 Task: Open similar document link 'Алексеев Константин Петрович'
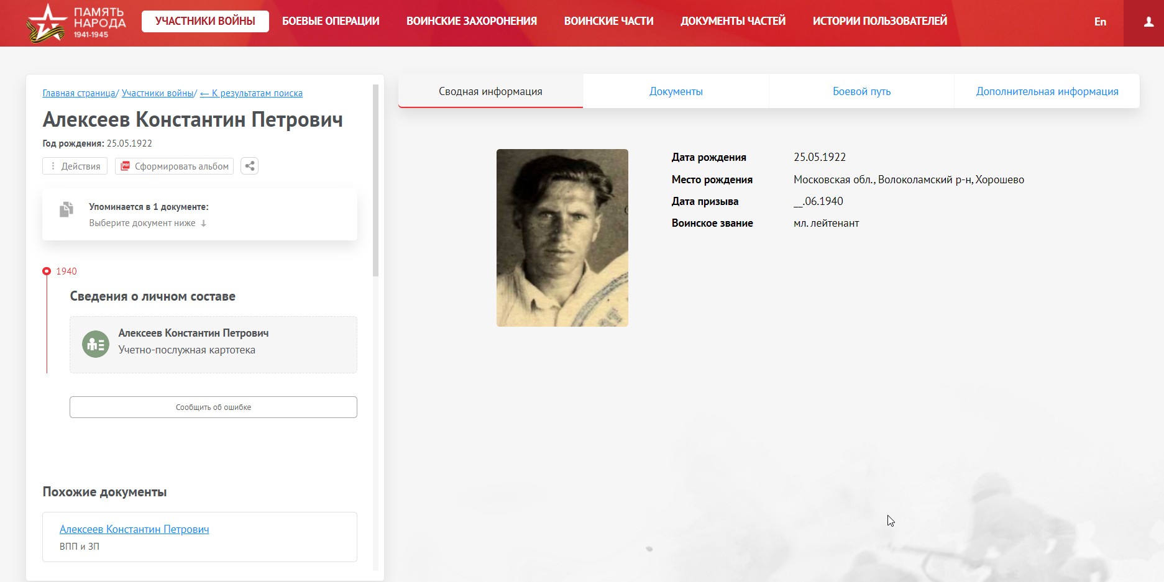click(134, 529)
